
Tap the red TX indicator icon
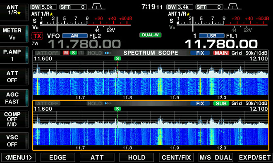(x=37, y=36)
